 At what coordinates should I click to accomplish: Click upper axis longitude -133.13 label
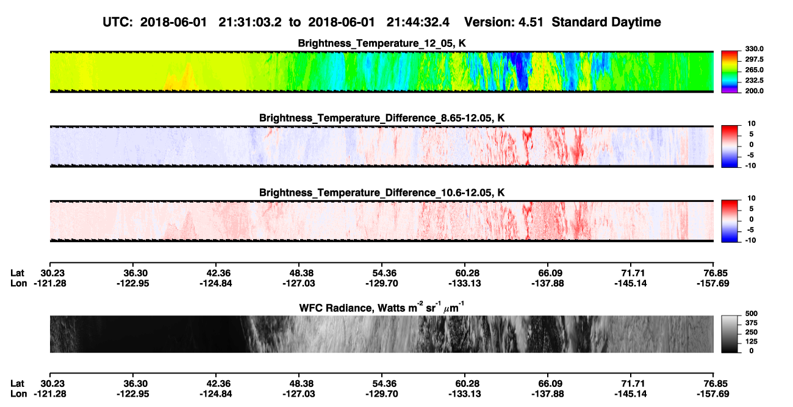point(465,283)
